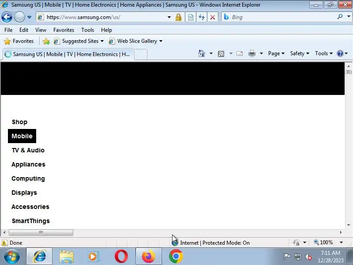Image resolution: width=353 pixels, height=265 pixels.
Task: Click the Shop navigation link
Action: 19,122
